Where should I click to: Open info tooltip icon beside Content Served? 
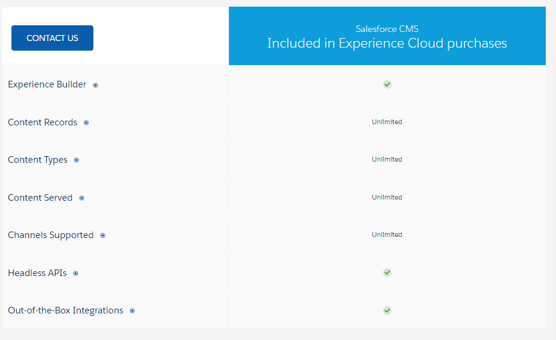coord(81,198)
